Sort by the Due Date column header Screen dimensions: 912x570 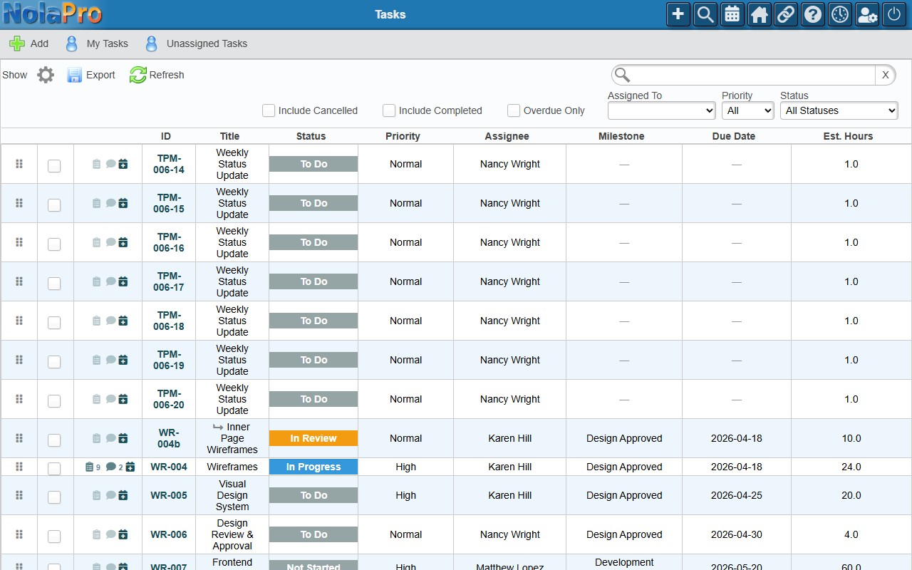pyautogui.click(x=734, y=136)
